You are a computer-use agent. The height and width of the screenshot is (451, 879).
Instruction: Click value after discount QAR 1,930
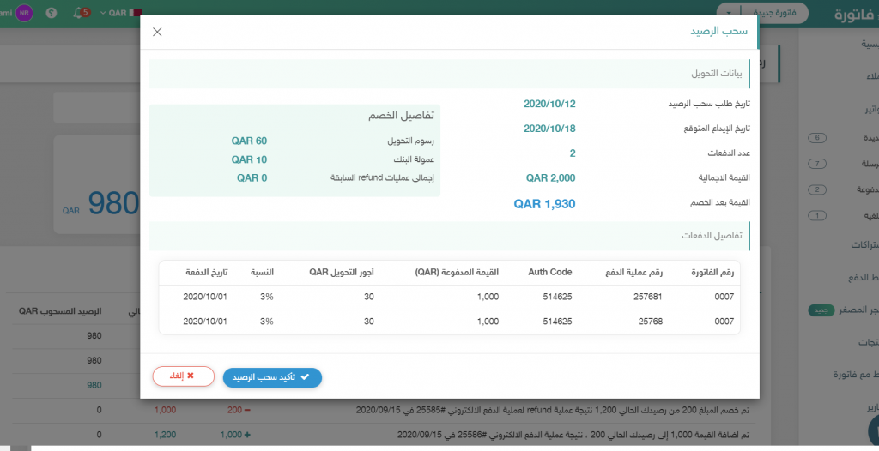[x=544, y=204]
